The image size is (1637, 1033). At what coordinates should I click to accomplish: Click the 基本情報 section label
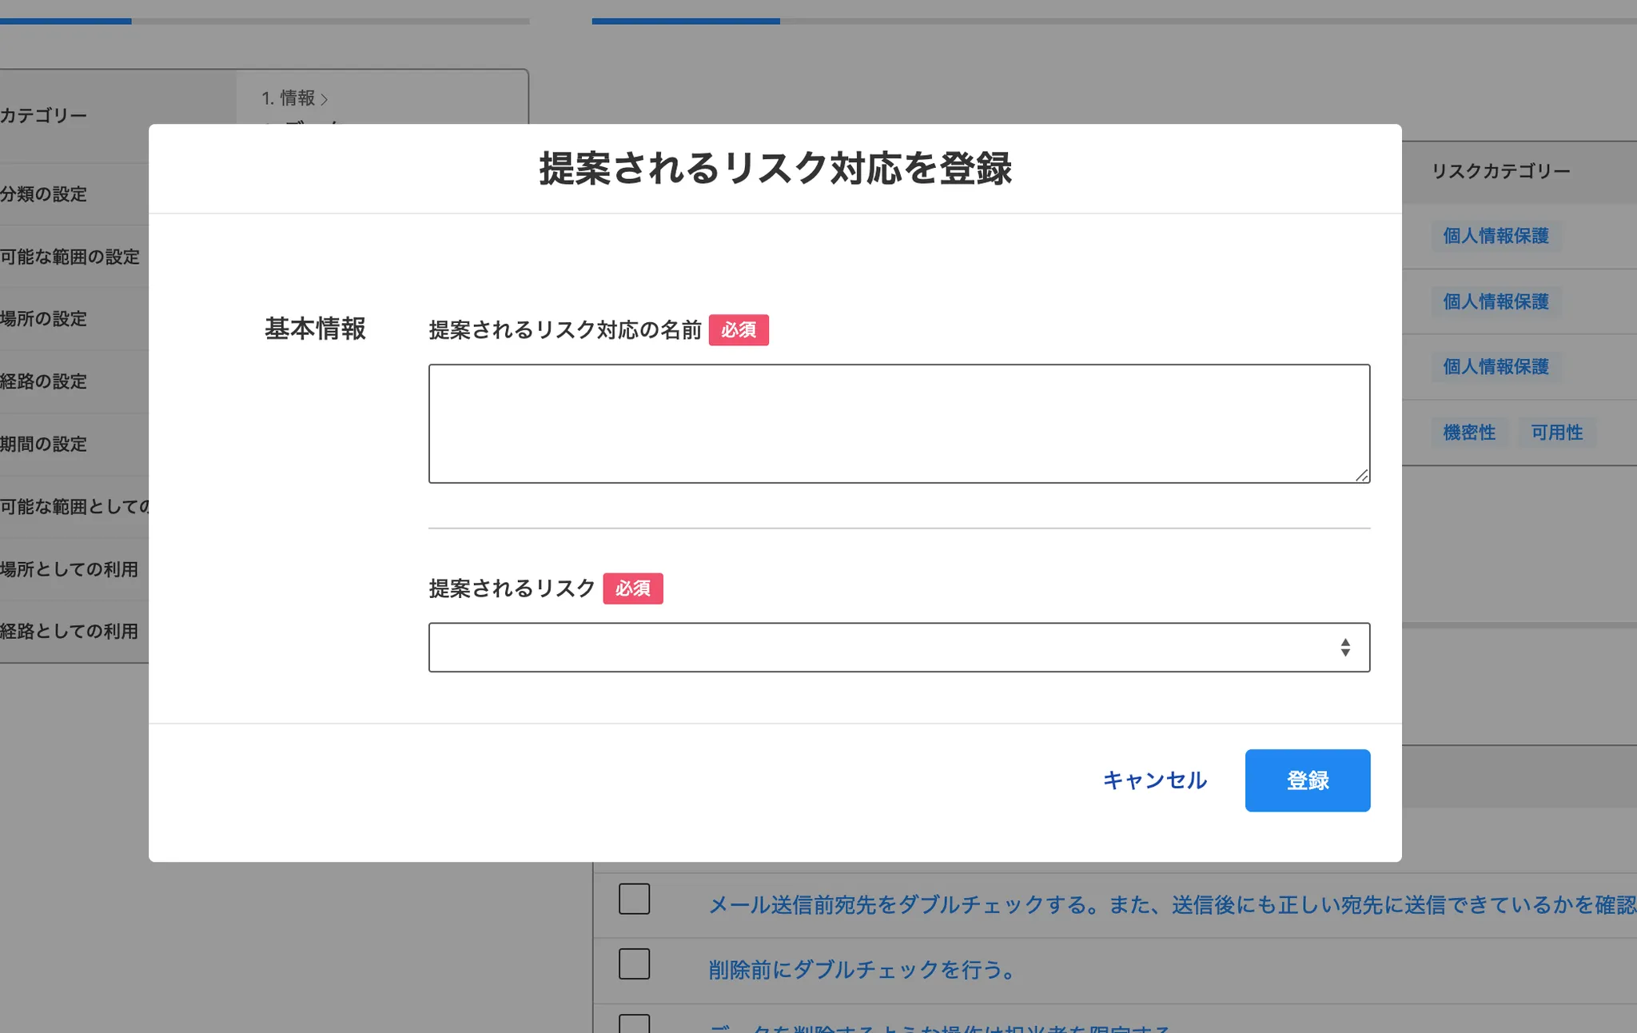[x=315, y=329]
